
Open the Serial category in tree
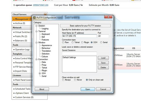click(44, 76)
